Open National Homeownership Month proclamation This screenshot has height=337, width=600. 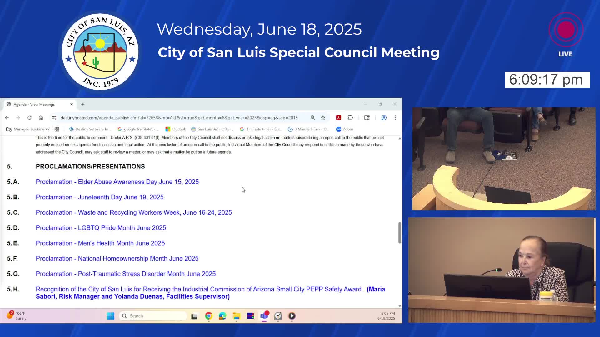click(x=117, y=258)
